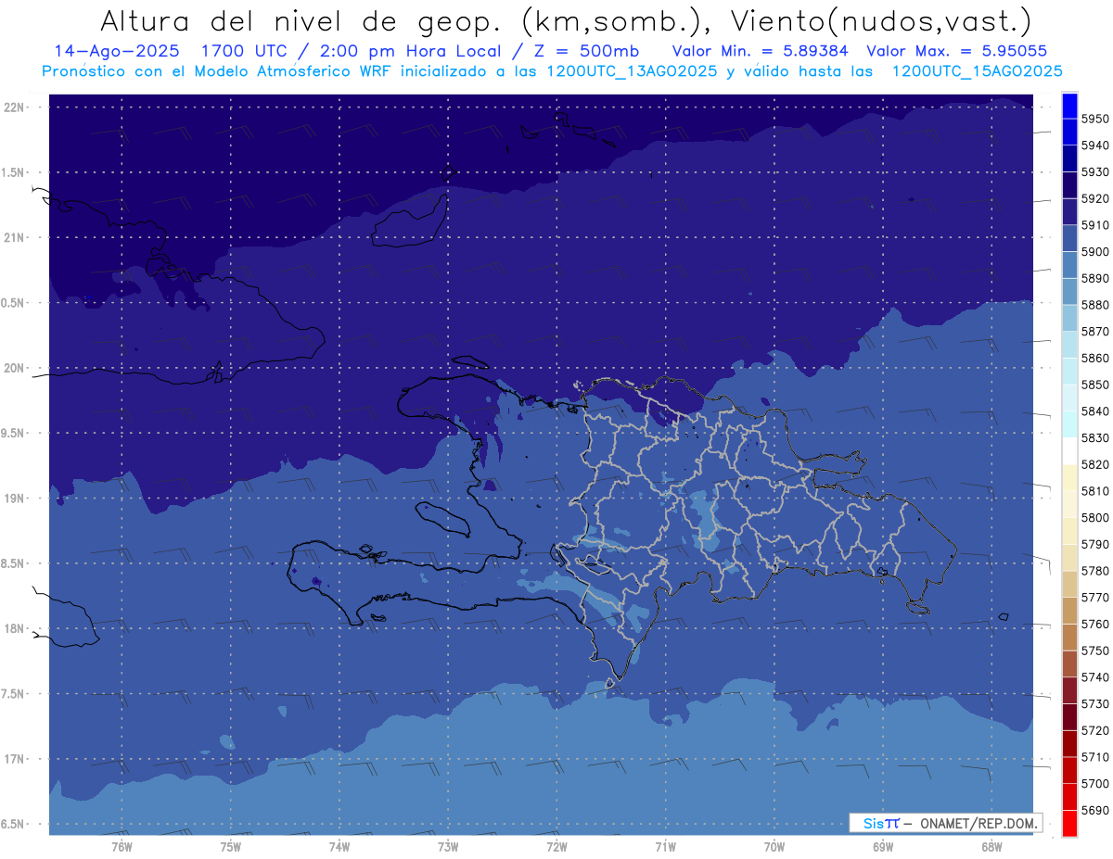Click the 'Valor Min. = 5.89384' text
Screen dimensions: 1113x859
(760, 51)
